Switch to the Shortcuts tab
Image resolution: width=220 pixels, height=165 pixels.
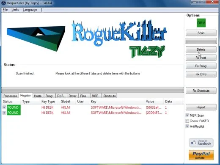110,96
